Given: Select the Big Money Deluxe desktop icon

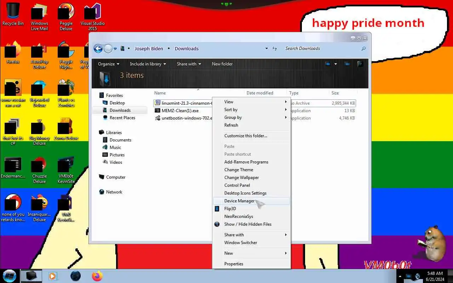Looking at the screenshot, I should 39,132.
